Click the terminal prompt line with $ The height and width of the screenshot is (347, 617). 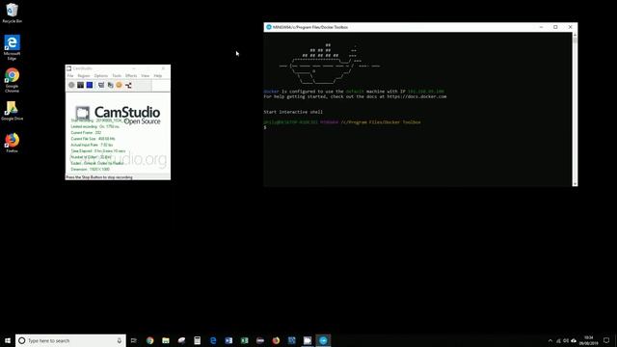pyautogui.click(x=265, y=127)
